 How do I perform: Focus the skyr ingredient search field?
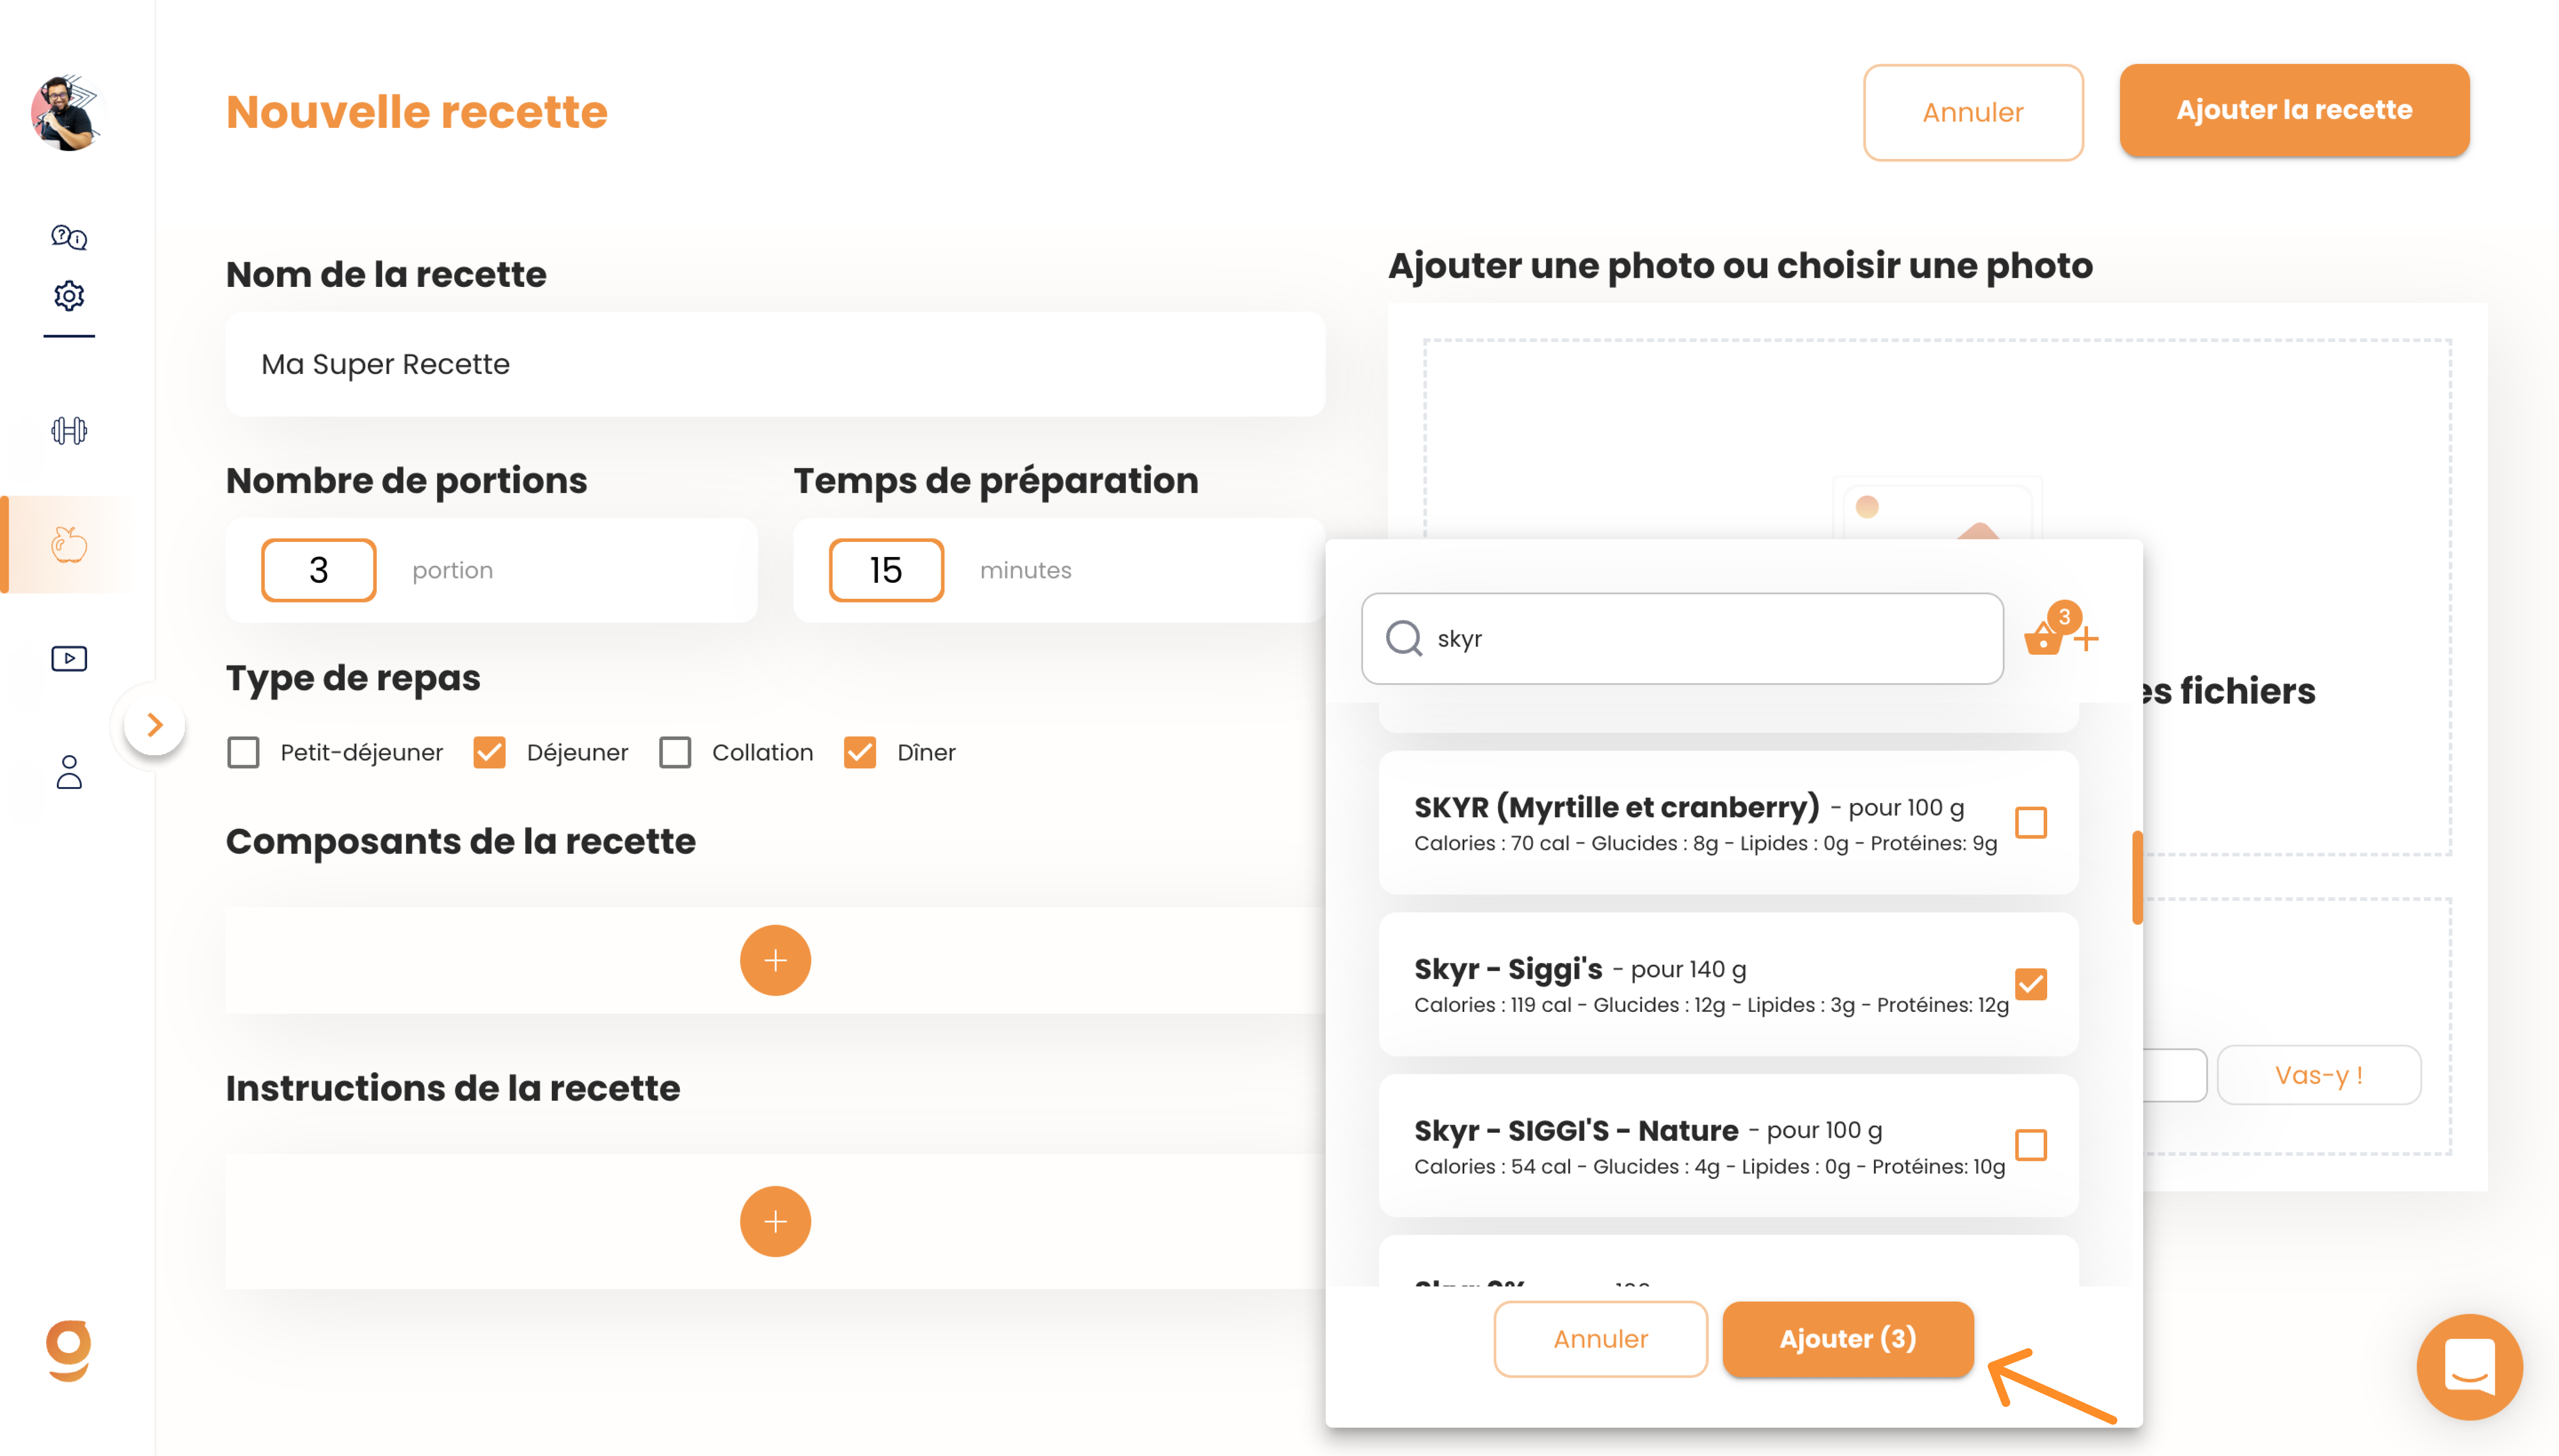(x=1681, y=638)
